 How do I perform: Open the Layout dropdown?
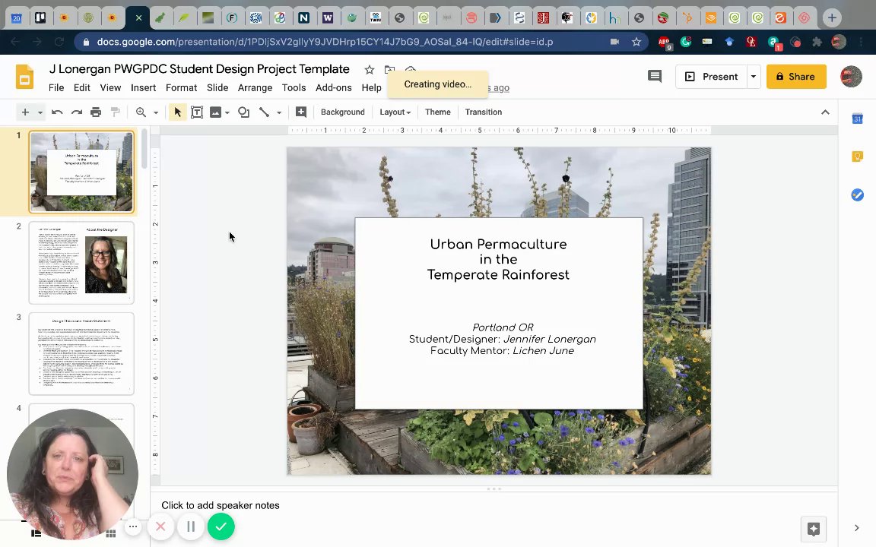(x=395, y=112)
